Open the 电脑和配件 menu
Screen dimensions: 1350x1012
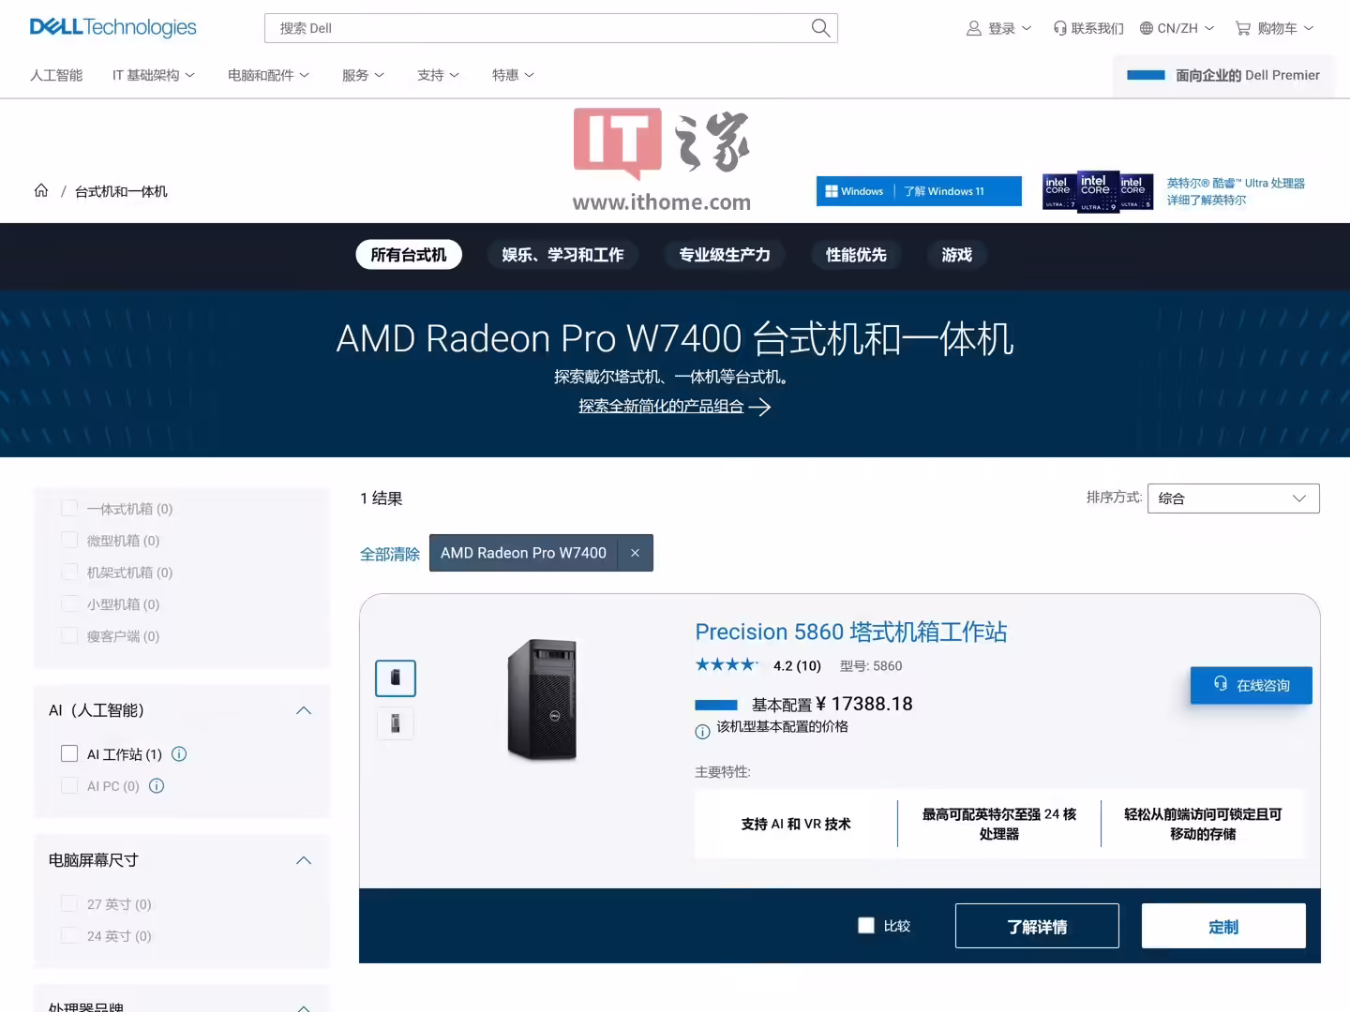click(x=268, y=75)
